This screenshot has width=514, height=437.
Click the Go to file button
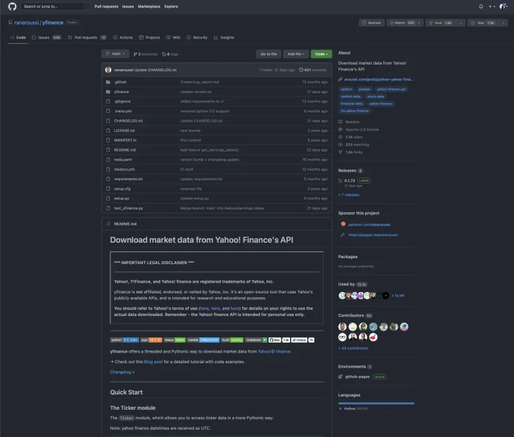[x=268, y=54]
